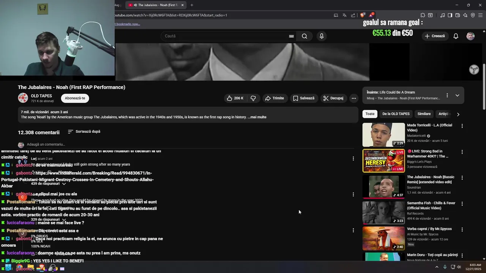Expand the 329 de răspunsuri replies
This screenshot has height=273, width=486.
coord(48,220)
